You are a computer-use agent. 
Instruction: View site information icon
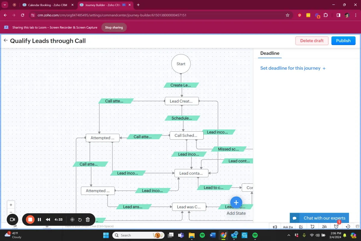click(33, 15)
